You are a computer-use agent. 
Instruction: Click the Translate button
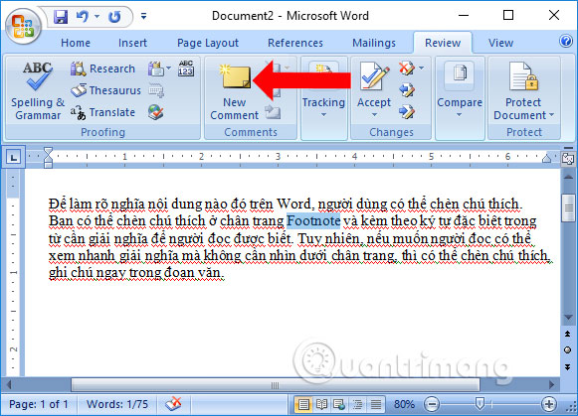click(102, 112)
